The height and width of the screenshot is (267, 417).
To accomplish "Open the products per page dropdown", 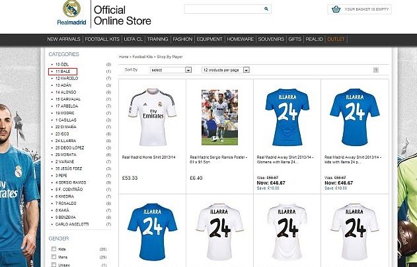I will point(225,70).
